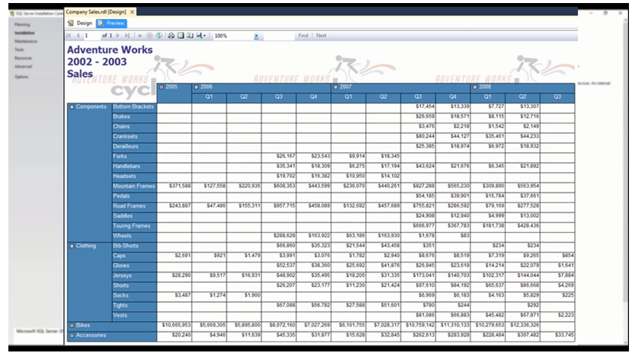Expand the Accessories category group
Viewport: 632px width, 353px height.
[72, 336]
